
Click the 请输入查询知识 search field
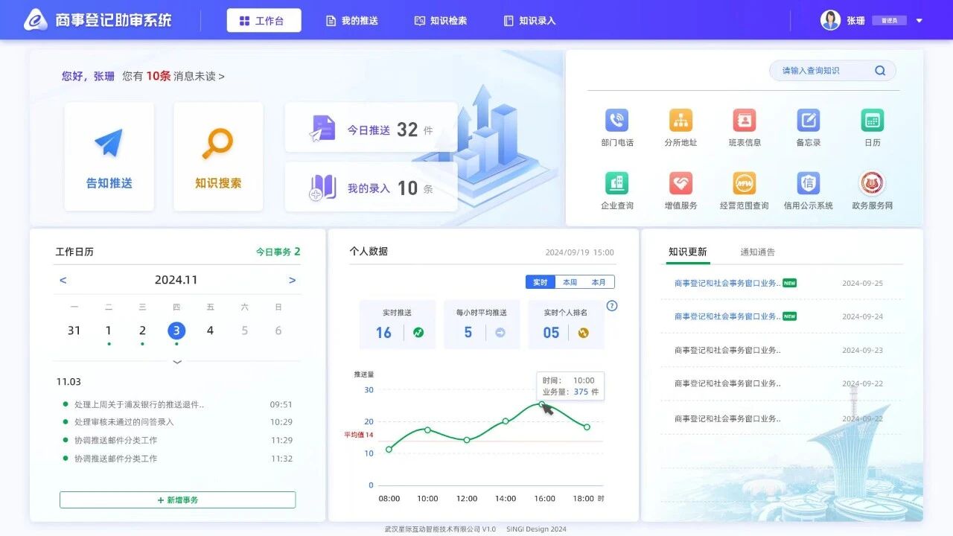tap(823, 71)
